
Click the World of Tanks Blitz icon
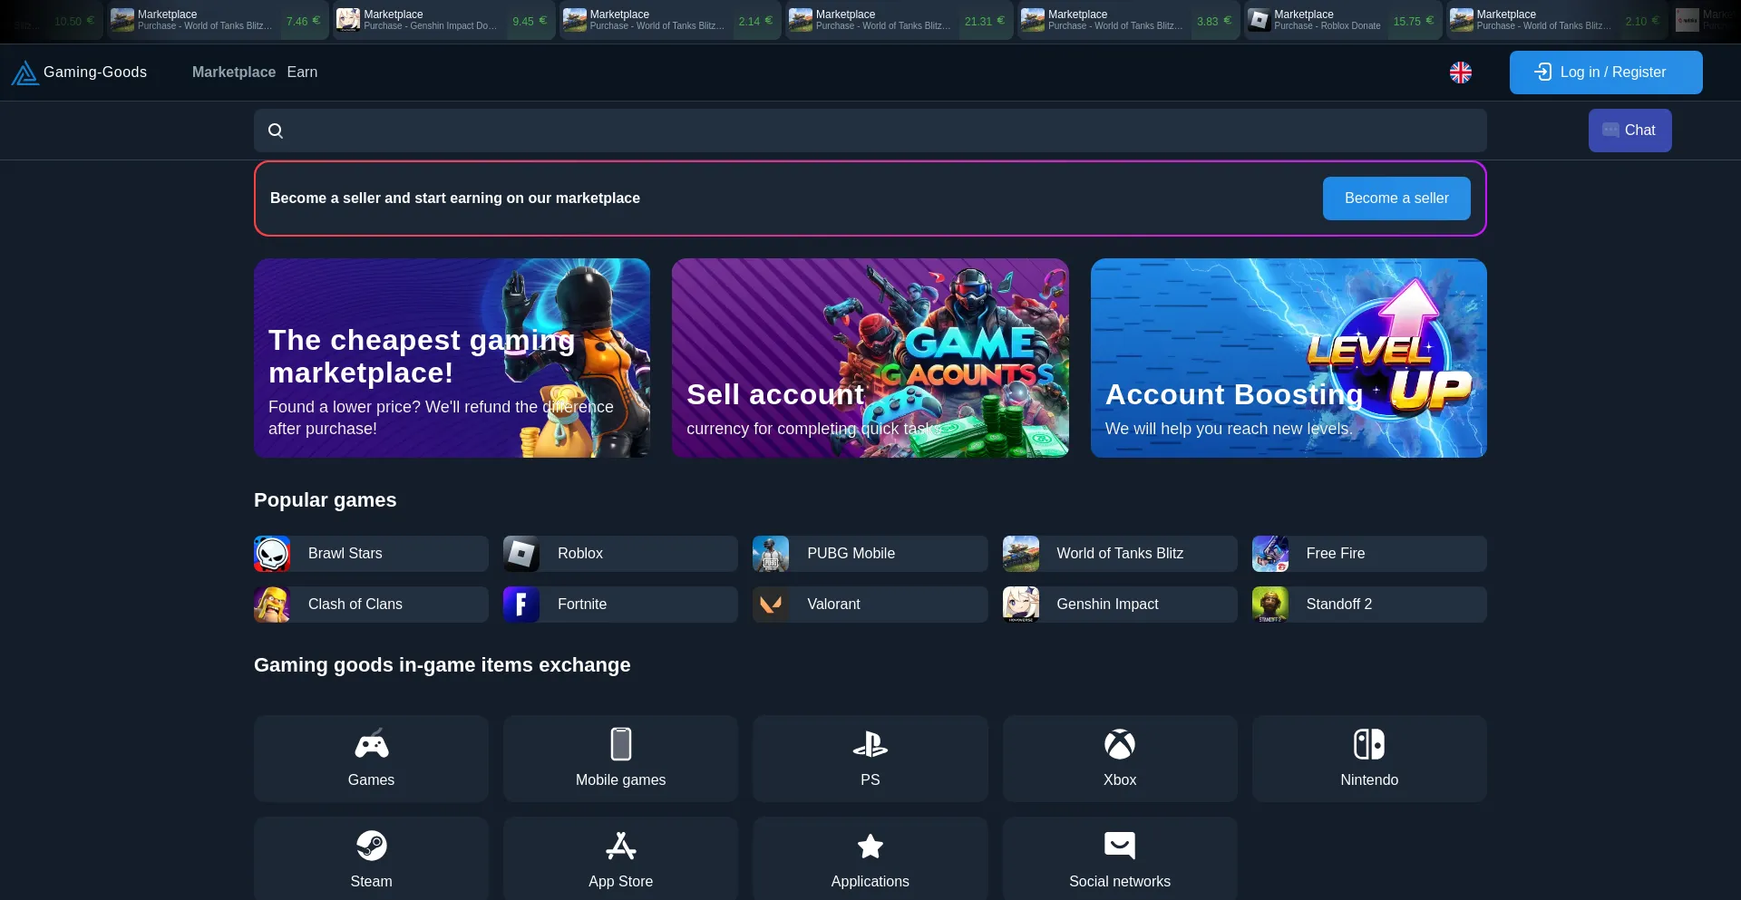[1021, 554]
